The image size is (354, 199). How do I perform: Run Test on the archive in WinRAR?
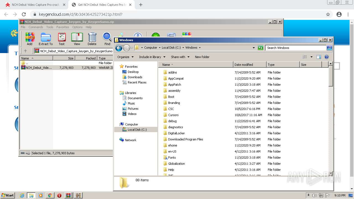(x=62, y=39)
